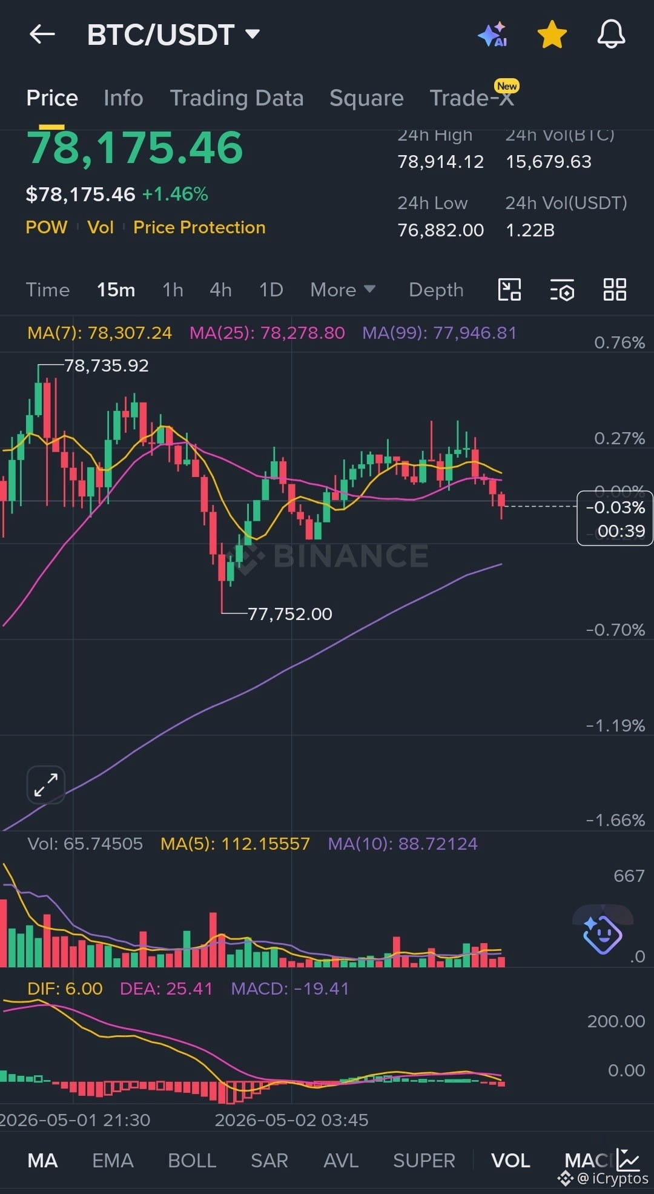The image size is (654, 1194).
Task: Select the 15m chart interval
Action: point(116,290)
